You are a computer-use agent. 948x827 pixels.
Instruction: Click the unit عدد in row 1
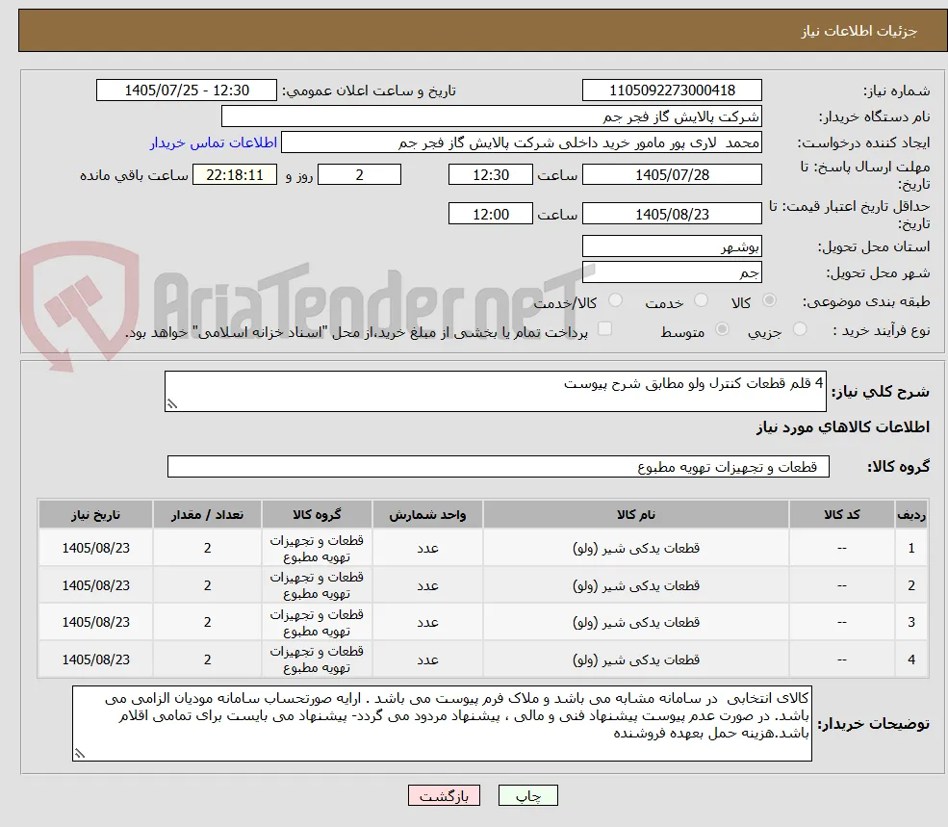[427, 548]
